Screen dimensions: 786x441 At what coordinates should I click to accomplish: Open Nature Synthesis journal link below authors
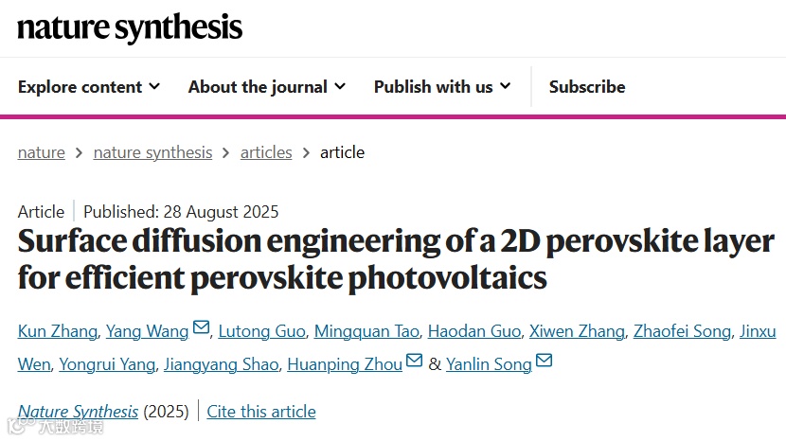click(x=78, y=412)
